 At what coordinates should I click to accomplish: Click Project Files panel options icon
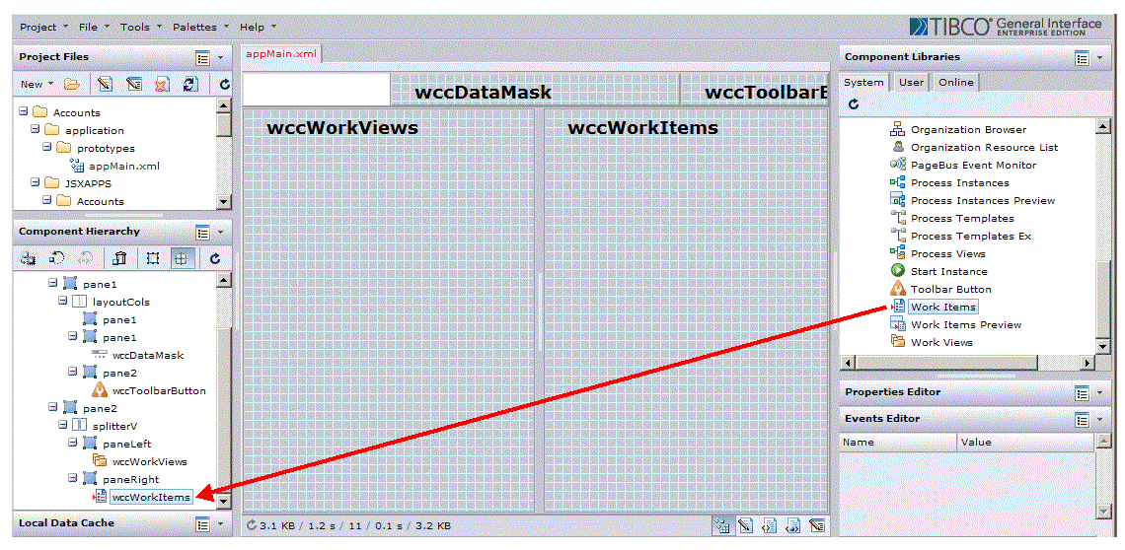click(x=202, y=56)
